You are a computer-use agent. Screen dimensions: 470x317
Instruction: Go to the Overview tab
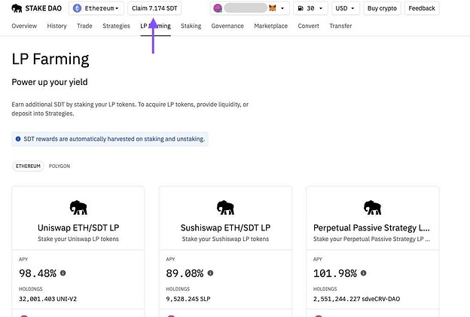(24, 26)
